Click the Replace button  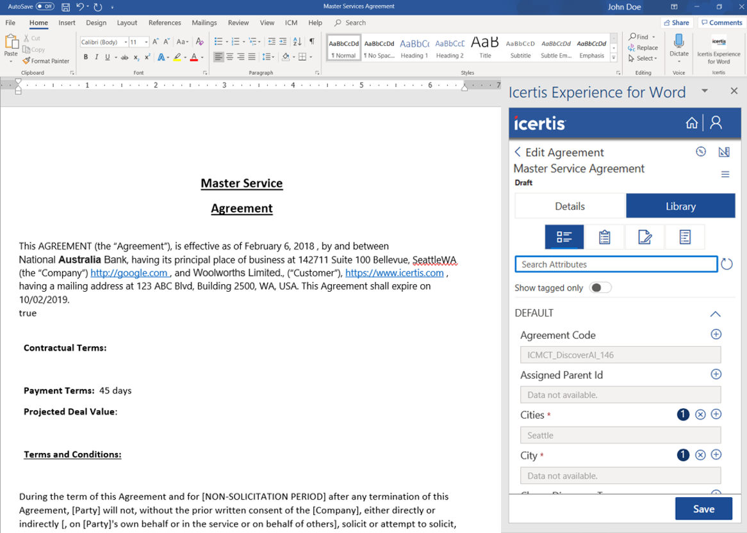[643, 47]
